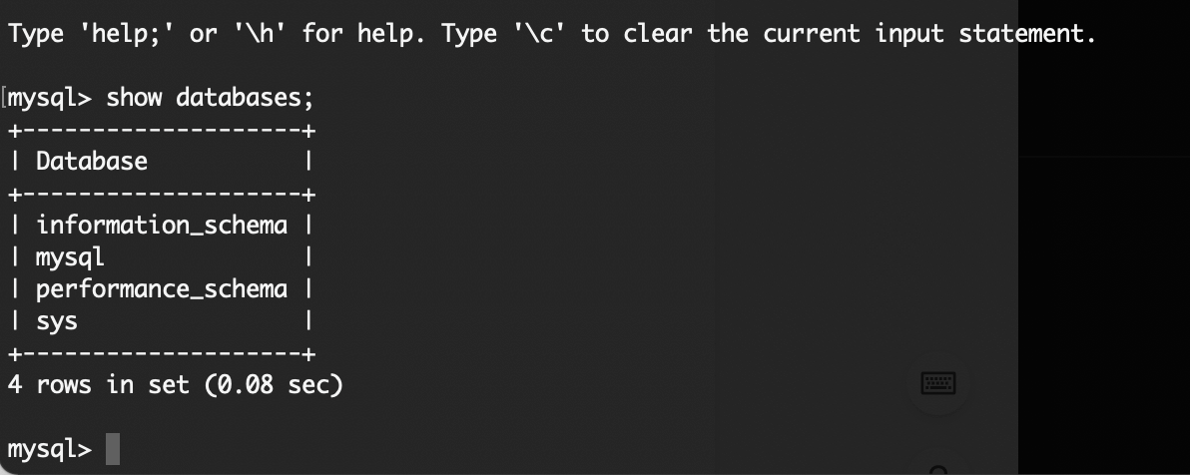The width and height of the screenshot is (1190, 475).
Task: Click the '(0.08 sec)' timing text
Action: coord(274,385)
